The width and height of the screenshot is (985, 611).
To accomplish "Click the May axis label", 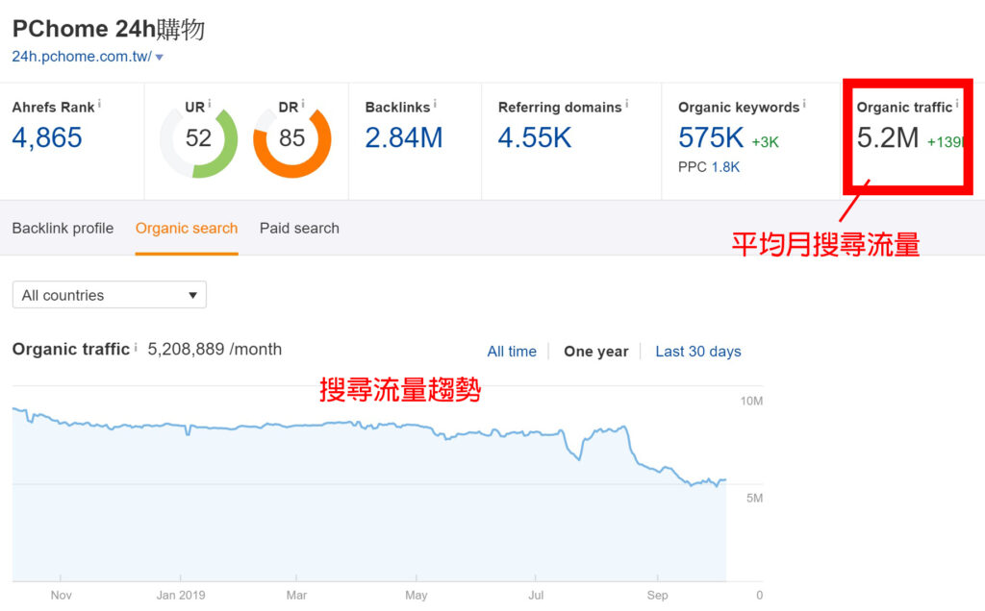I will point(416,595).
